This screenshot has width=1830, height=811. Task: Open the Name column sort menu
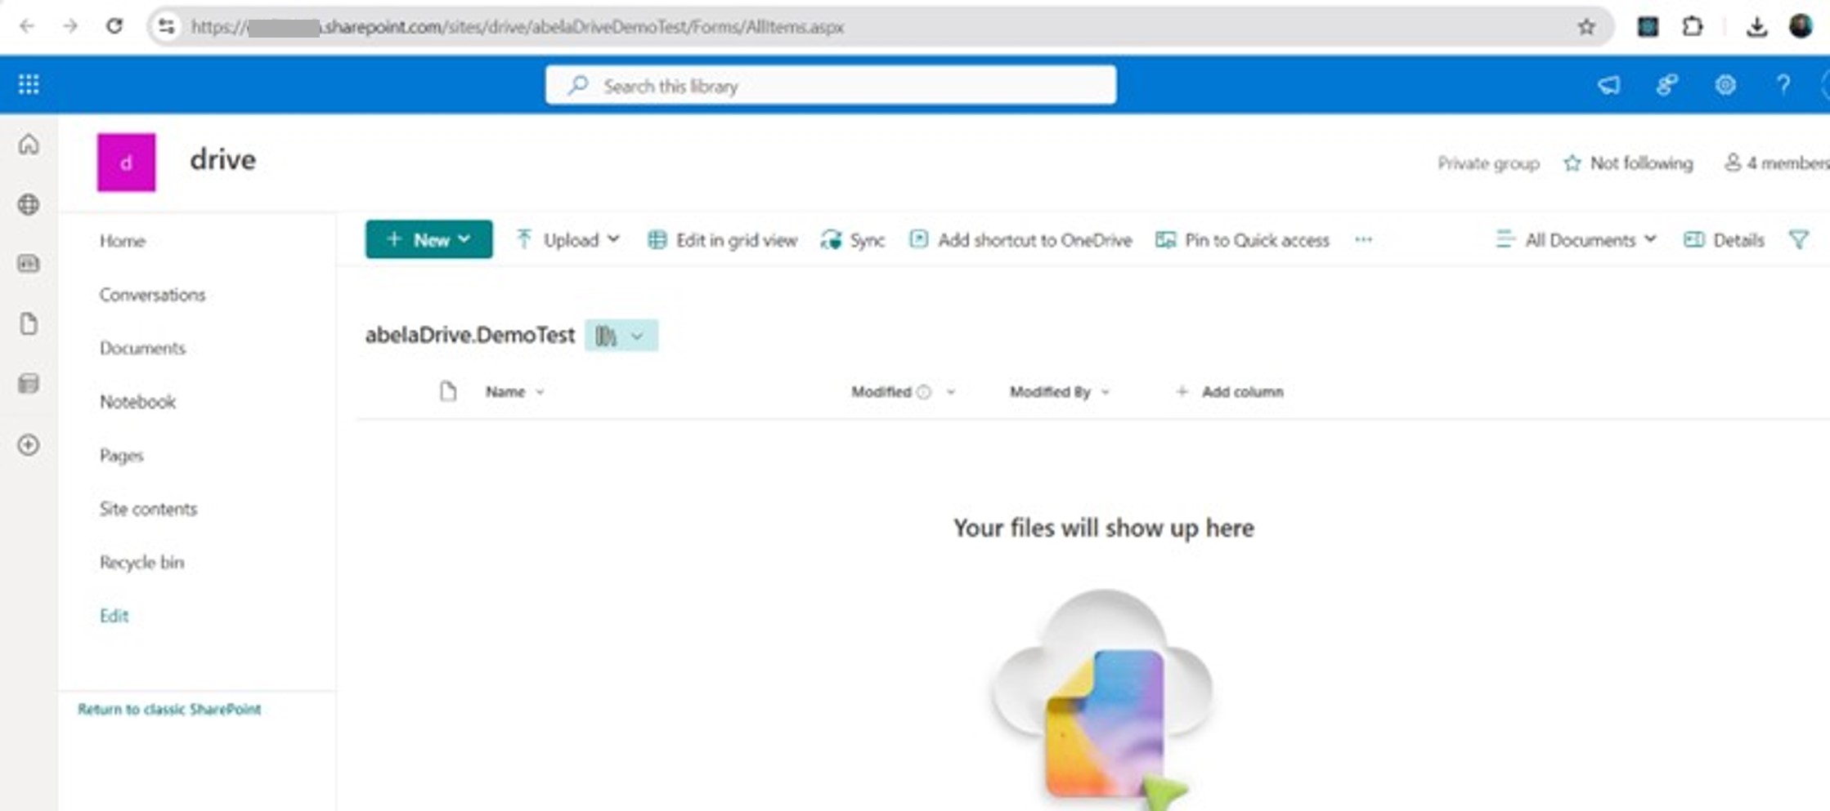(x=514, y=392)
